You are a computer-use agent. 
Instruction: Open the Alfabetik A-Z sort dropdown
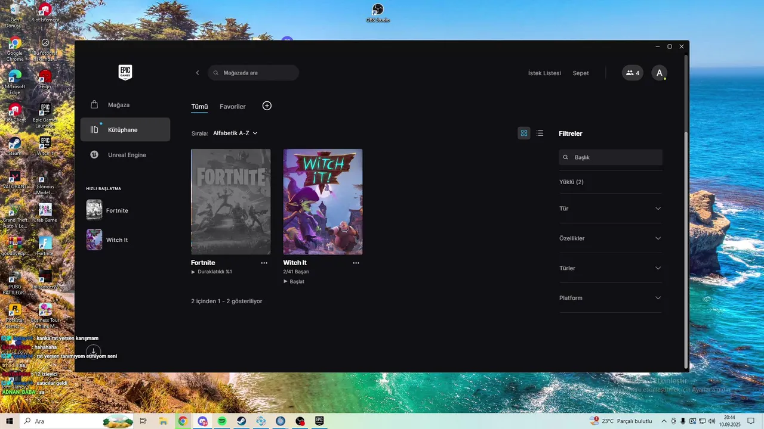[235, 133]
